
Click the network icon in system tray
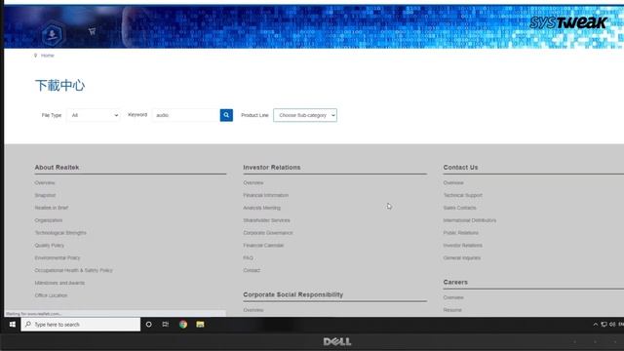click(x=604, y=325)
